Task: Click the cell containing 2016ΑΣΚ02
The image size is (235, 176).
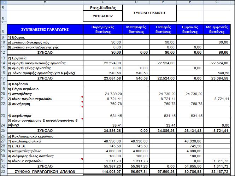Action: (103, 16)
